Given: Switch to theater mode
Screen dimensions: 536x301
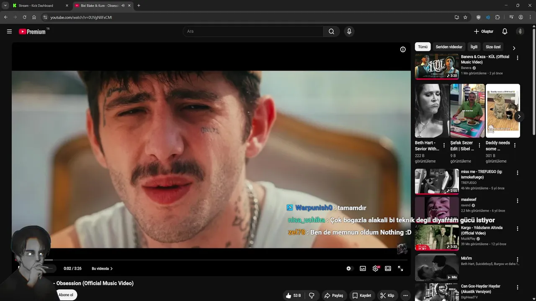Looking at the screenshot, I should pos(388,268).
